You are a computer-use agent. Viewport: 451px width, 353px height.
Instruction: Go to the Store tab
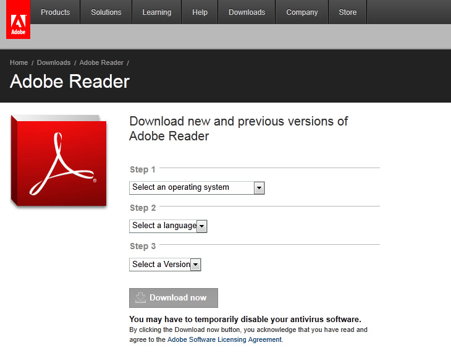[348, 12]
